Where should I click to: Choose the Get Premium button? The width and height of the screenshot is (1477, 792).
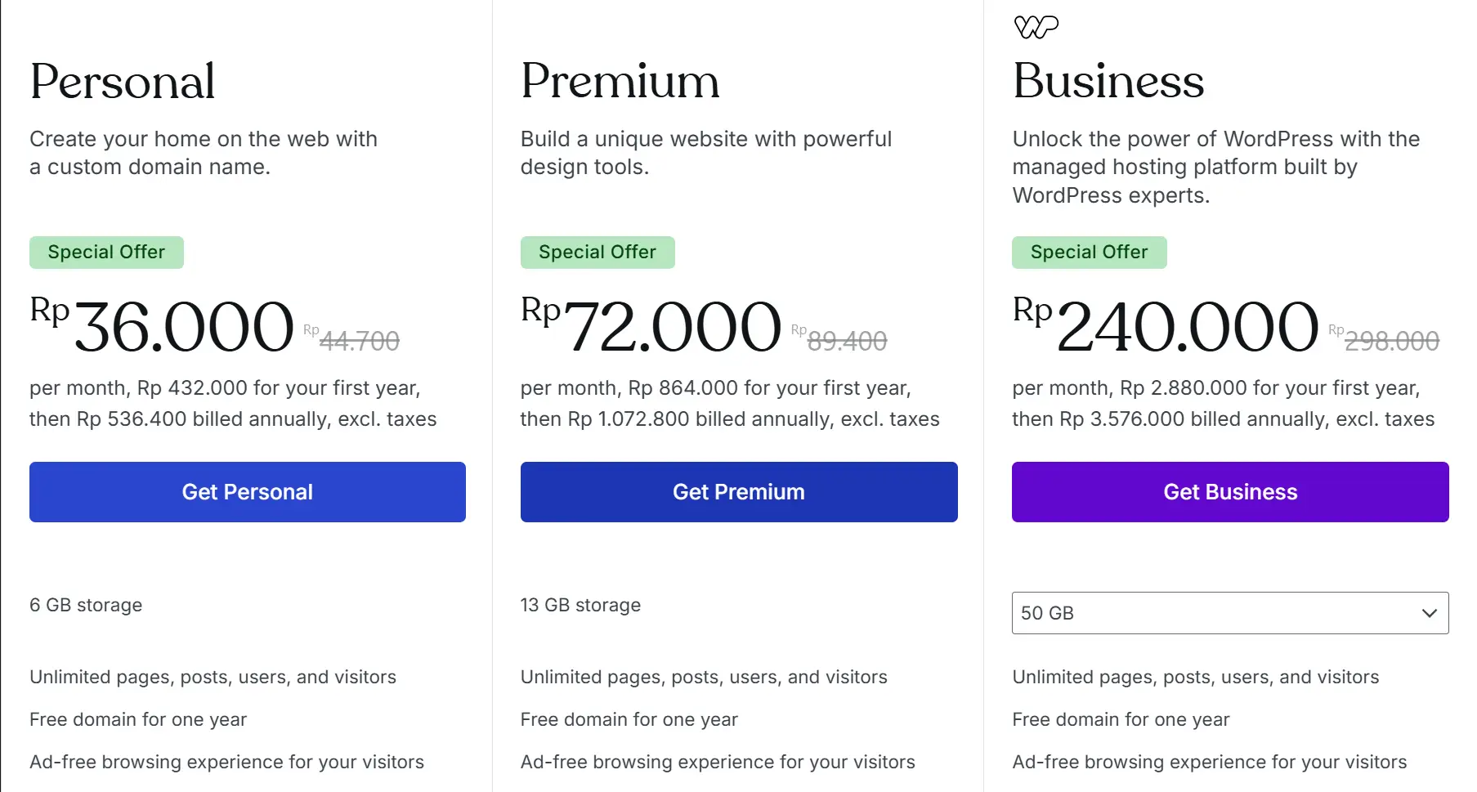click(x=738, y=492)
